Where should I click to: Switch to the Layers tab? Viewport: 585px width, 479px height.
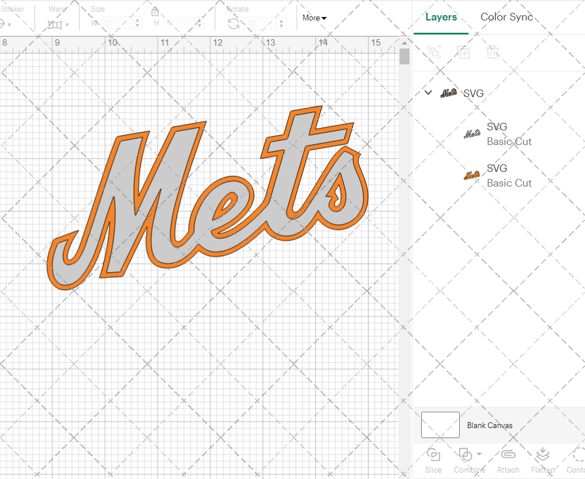[x=441, y=17]
